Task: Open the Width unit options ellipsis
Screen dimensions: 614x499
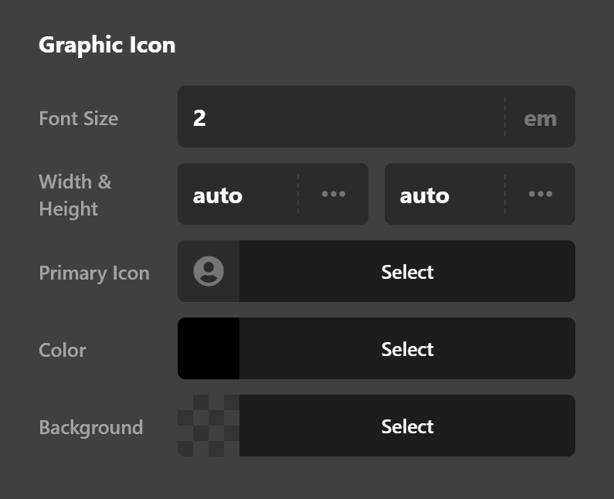Action: coord(333,194)
